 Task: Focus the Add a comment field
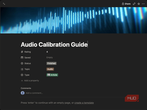[x=34, y=93]
